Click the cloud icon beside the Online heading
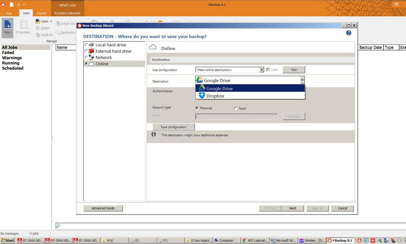 153,47
